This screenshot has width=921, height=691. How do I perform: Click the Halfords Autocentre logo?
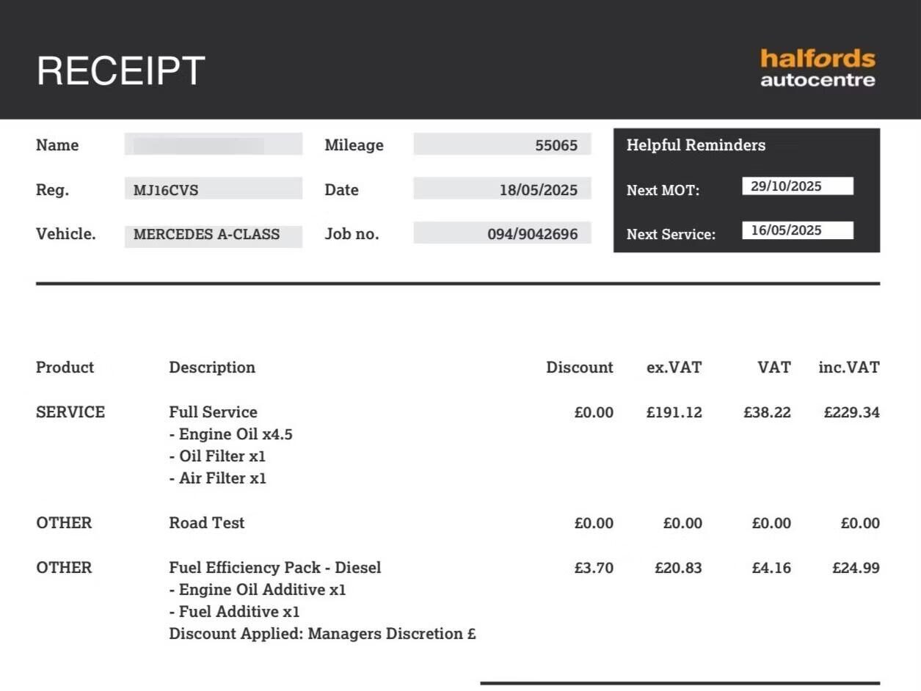pos(818,68)
